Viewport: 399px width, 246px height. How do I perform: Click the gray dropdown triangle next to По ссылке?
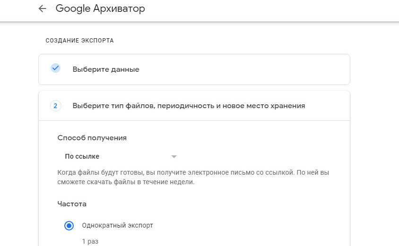(x=174, y=157)
